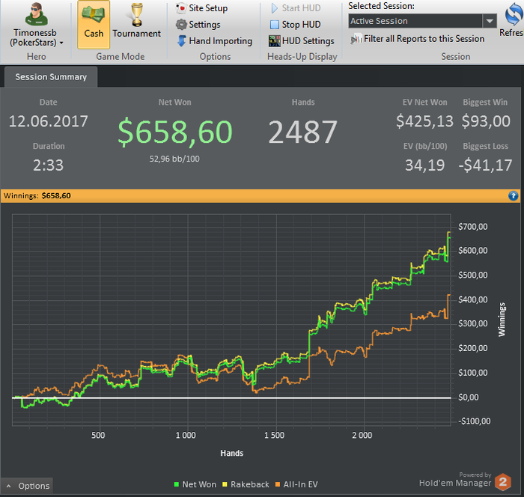Click the Net Won green legend swatch
Viewport: 524px width, 497px height.
[177, 484]
